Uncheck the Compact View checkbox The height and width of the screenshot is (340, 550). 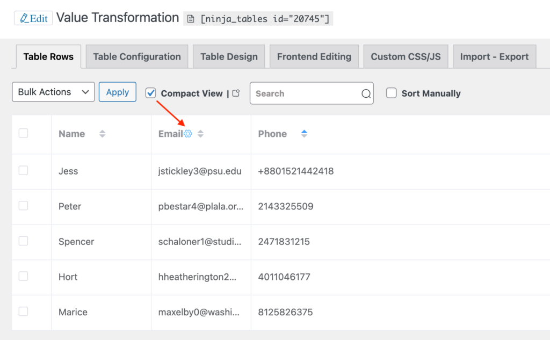pyautogui.click(x=151, y=93)
